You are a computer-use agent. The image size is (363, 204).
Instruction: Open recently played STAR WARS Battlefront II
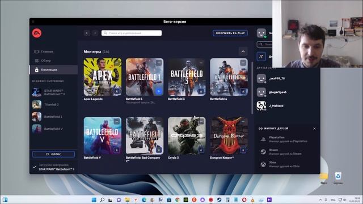click(x=53, y=92)
